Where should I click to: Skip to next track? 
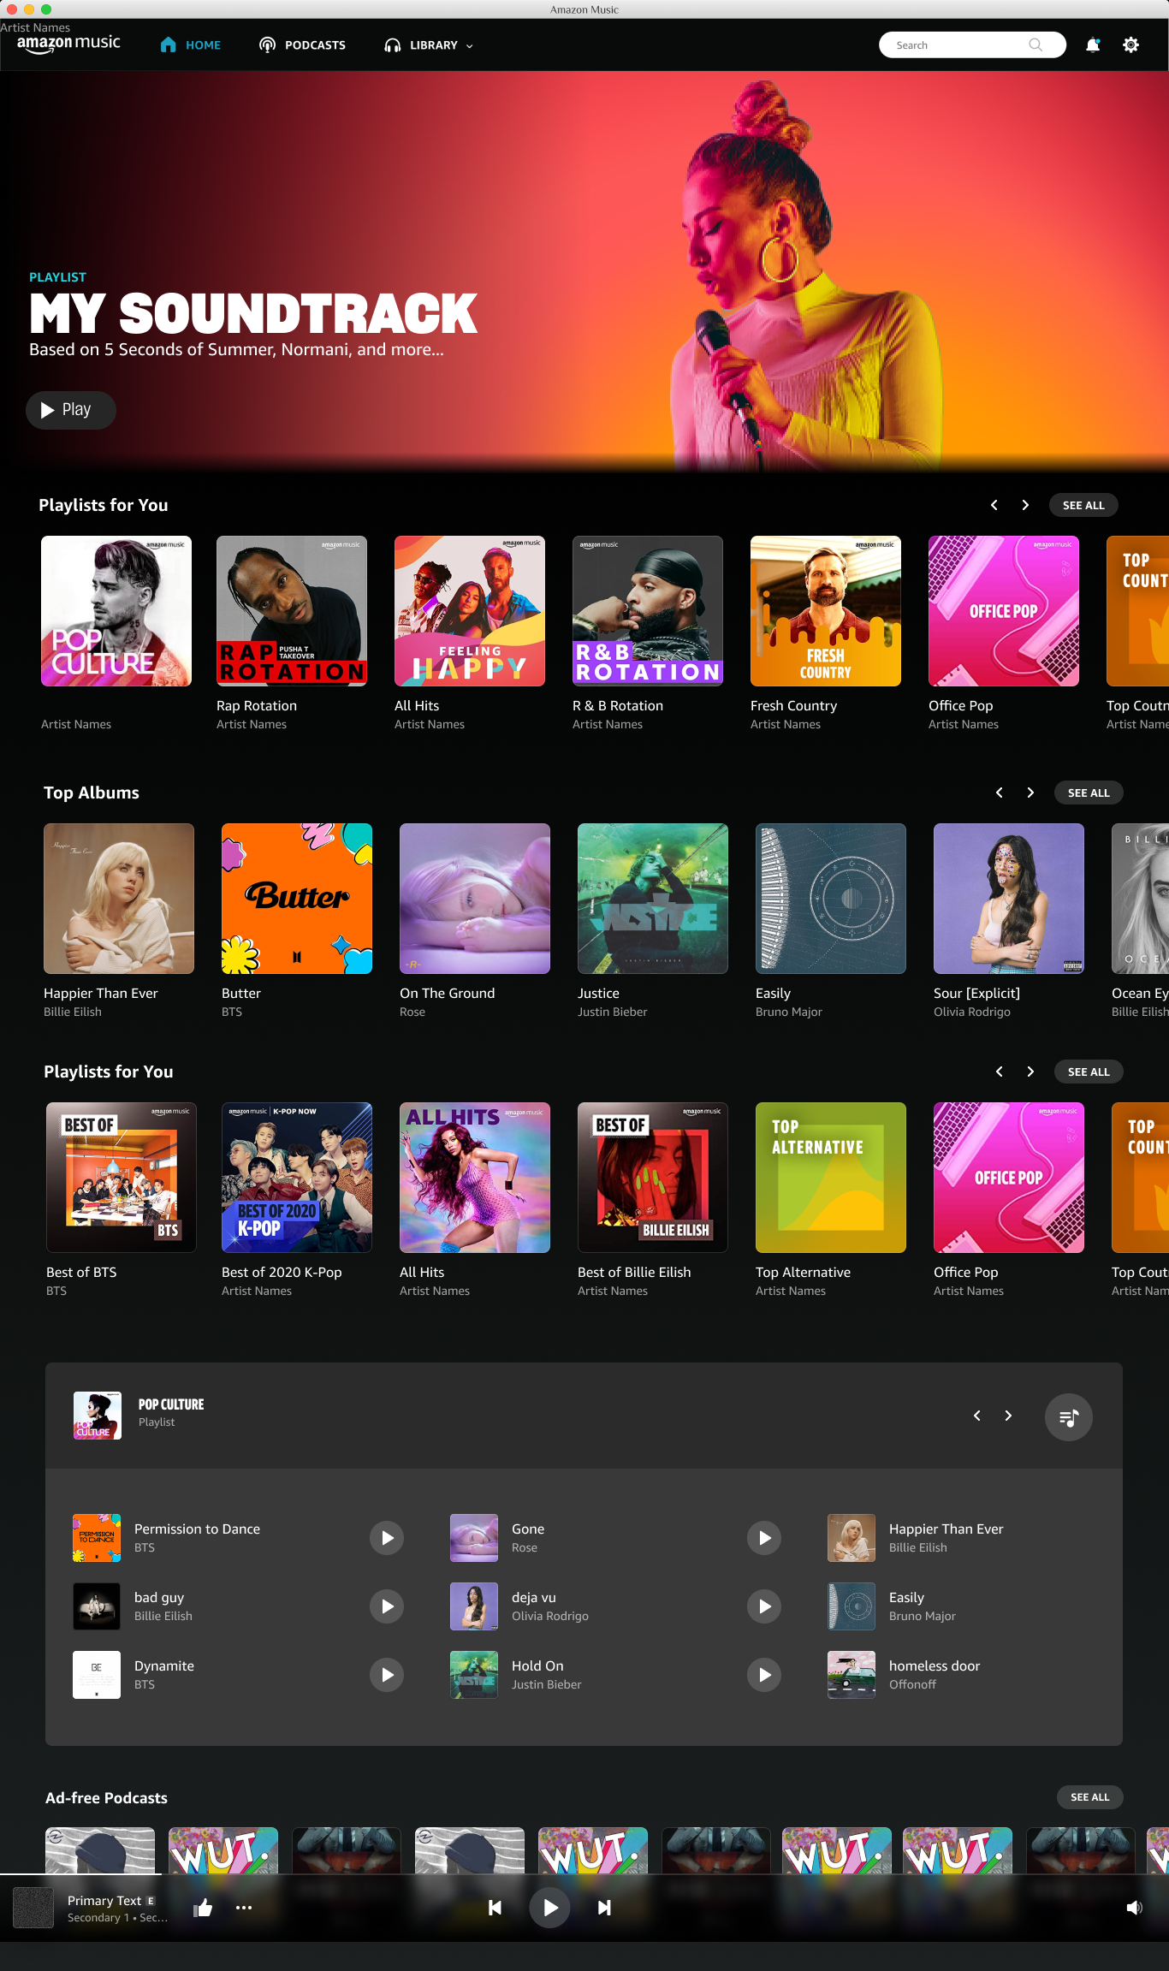pos(604,1908)
